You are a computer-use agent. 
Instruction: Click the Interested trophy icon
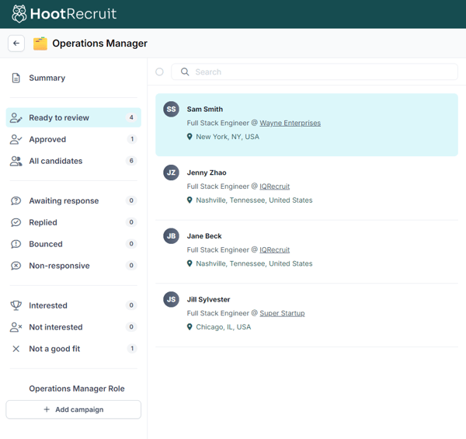click(16, 305)
